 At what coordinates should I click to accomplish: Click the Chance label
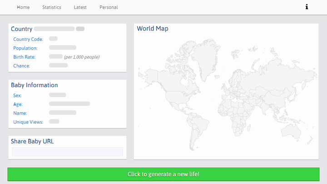(x=22, y=66)
